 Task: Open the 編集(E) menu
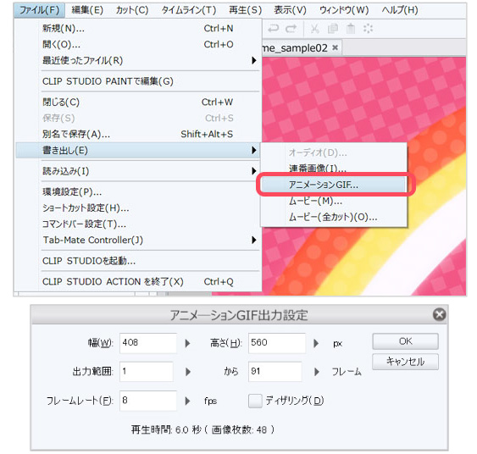click(87, 10)
